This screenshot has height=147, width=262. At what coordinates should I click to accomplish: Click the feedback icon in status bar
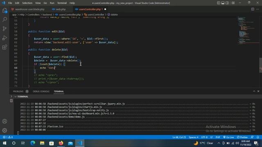(252, 137)
